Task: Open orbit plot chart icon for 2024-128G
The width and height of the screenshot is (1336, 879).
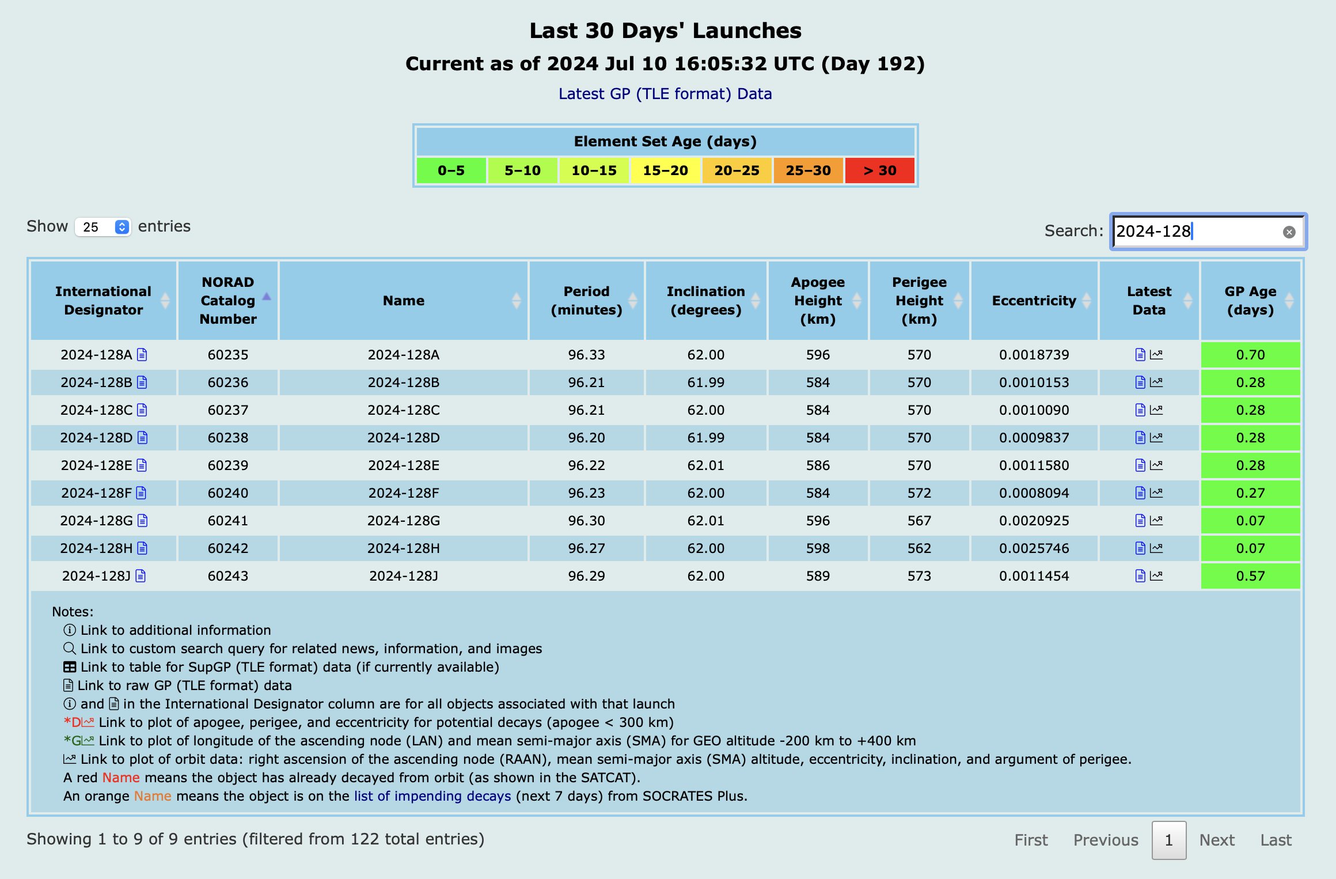Action: tap(1156, 521)
